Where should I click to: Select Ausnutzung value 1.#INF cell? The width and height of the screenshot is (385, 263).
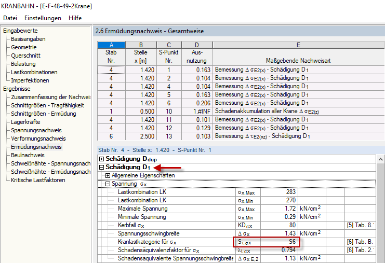tap(197, 112)
